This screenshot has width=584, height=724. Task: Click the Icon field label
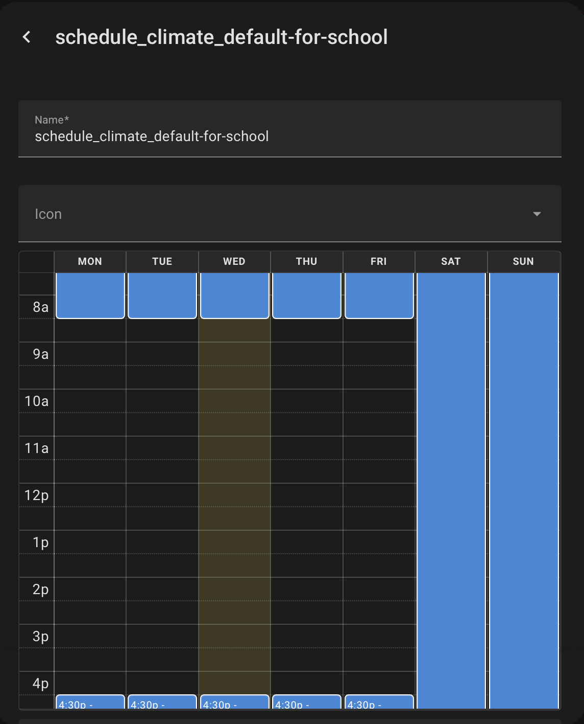(x=48, y=214)
